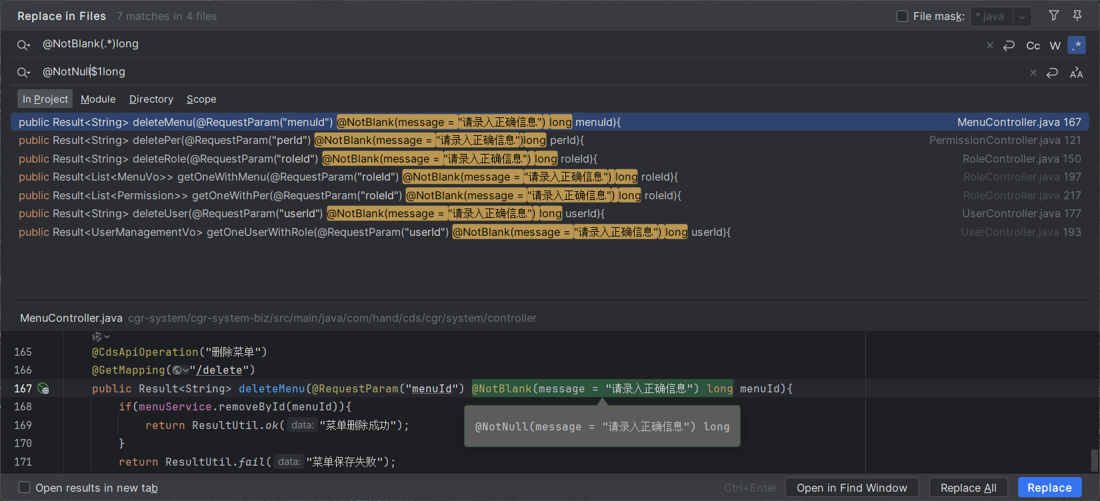
Task: Click the blue Replace button
Action: tap(1049, 488)
